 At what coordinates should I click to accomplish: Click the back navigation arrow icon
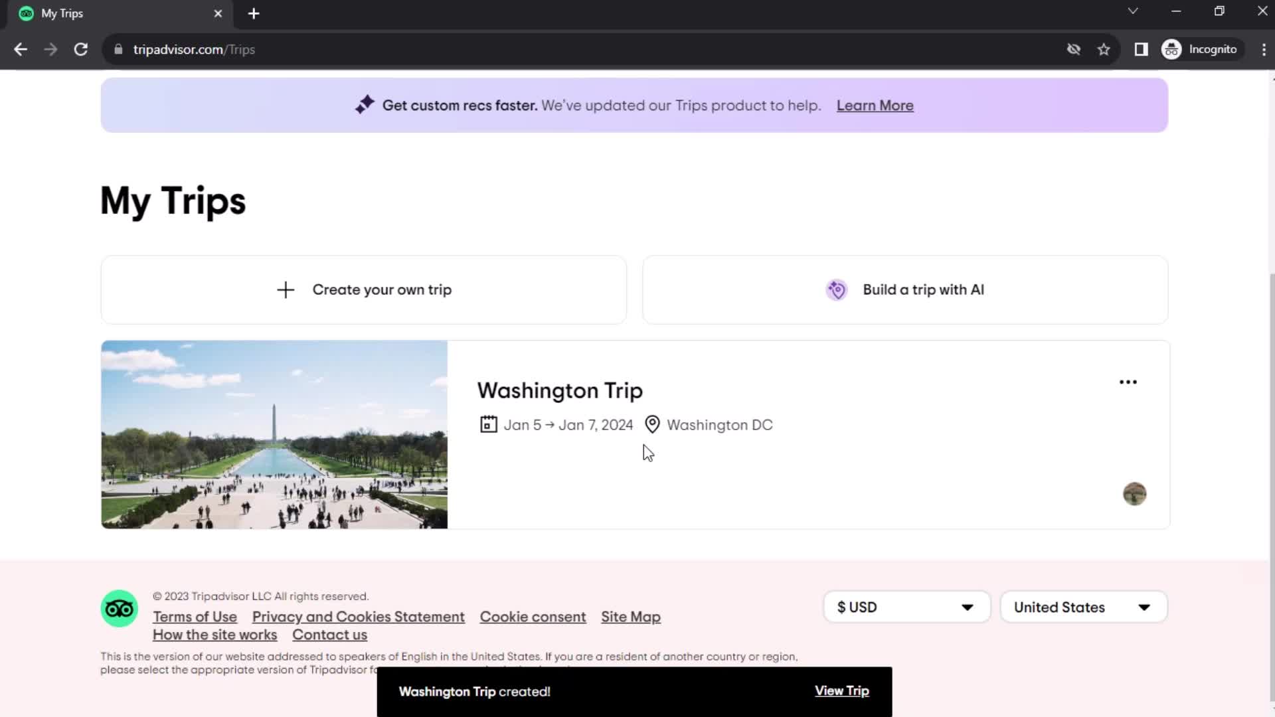21,49
